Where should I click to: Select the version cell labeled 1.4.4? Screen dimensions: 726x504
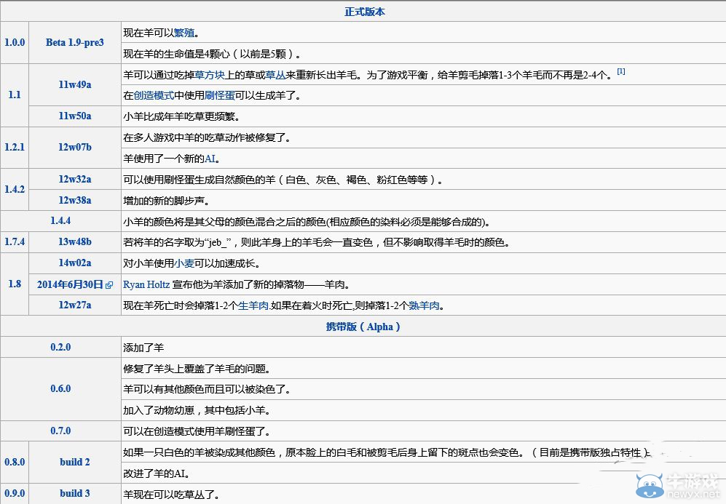tap(60, 221)
